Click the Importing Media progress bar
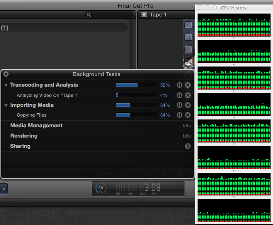273x225 pixels. pos(136,105)
